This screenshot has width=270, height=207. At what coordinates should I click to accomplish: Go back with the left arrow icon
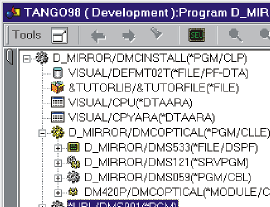pyautogui.click(x=98, y=36)
